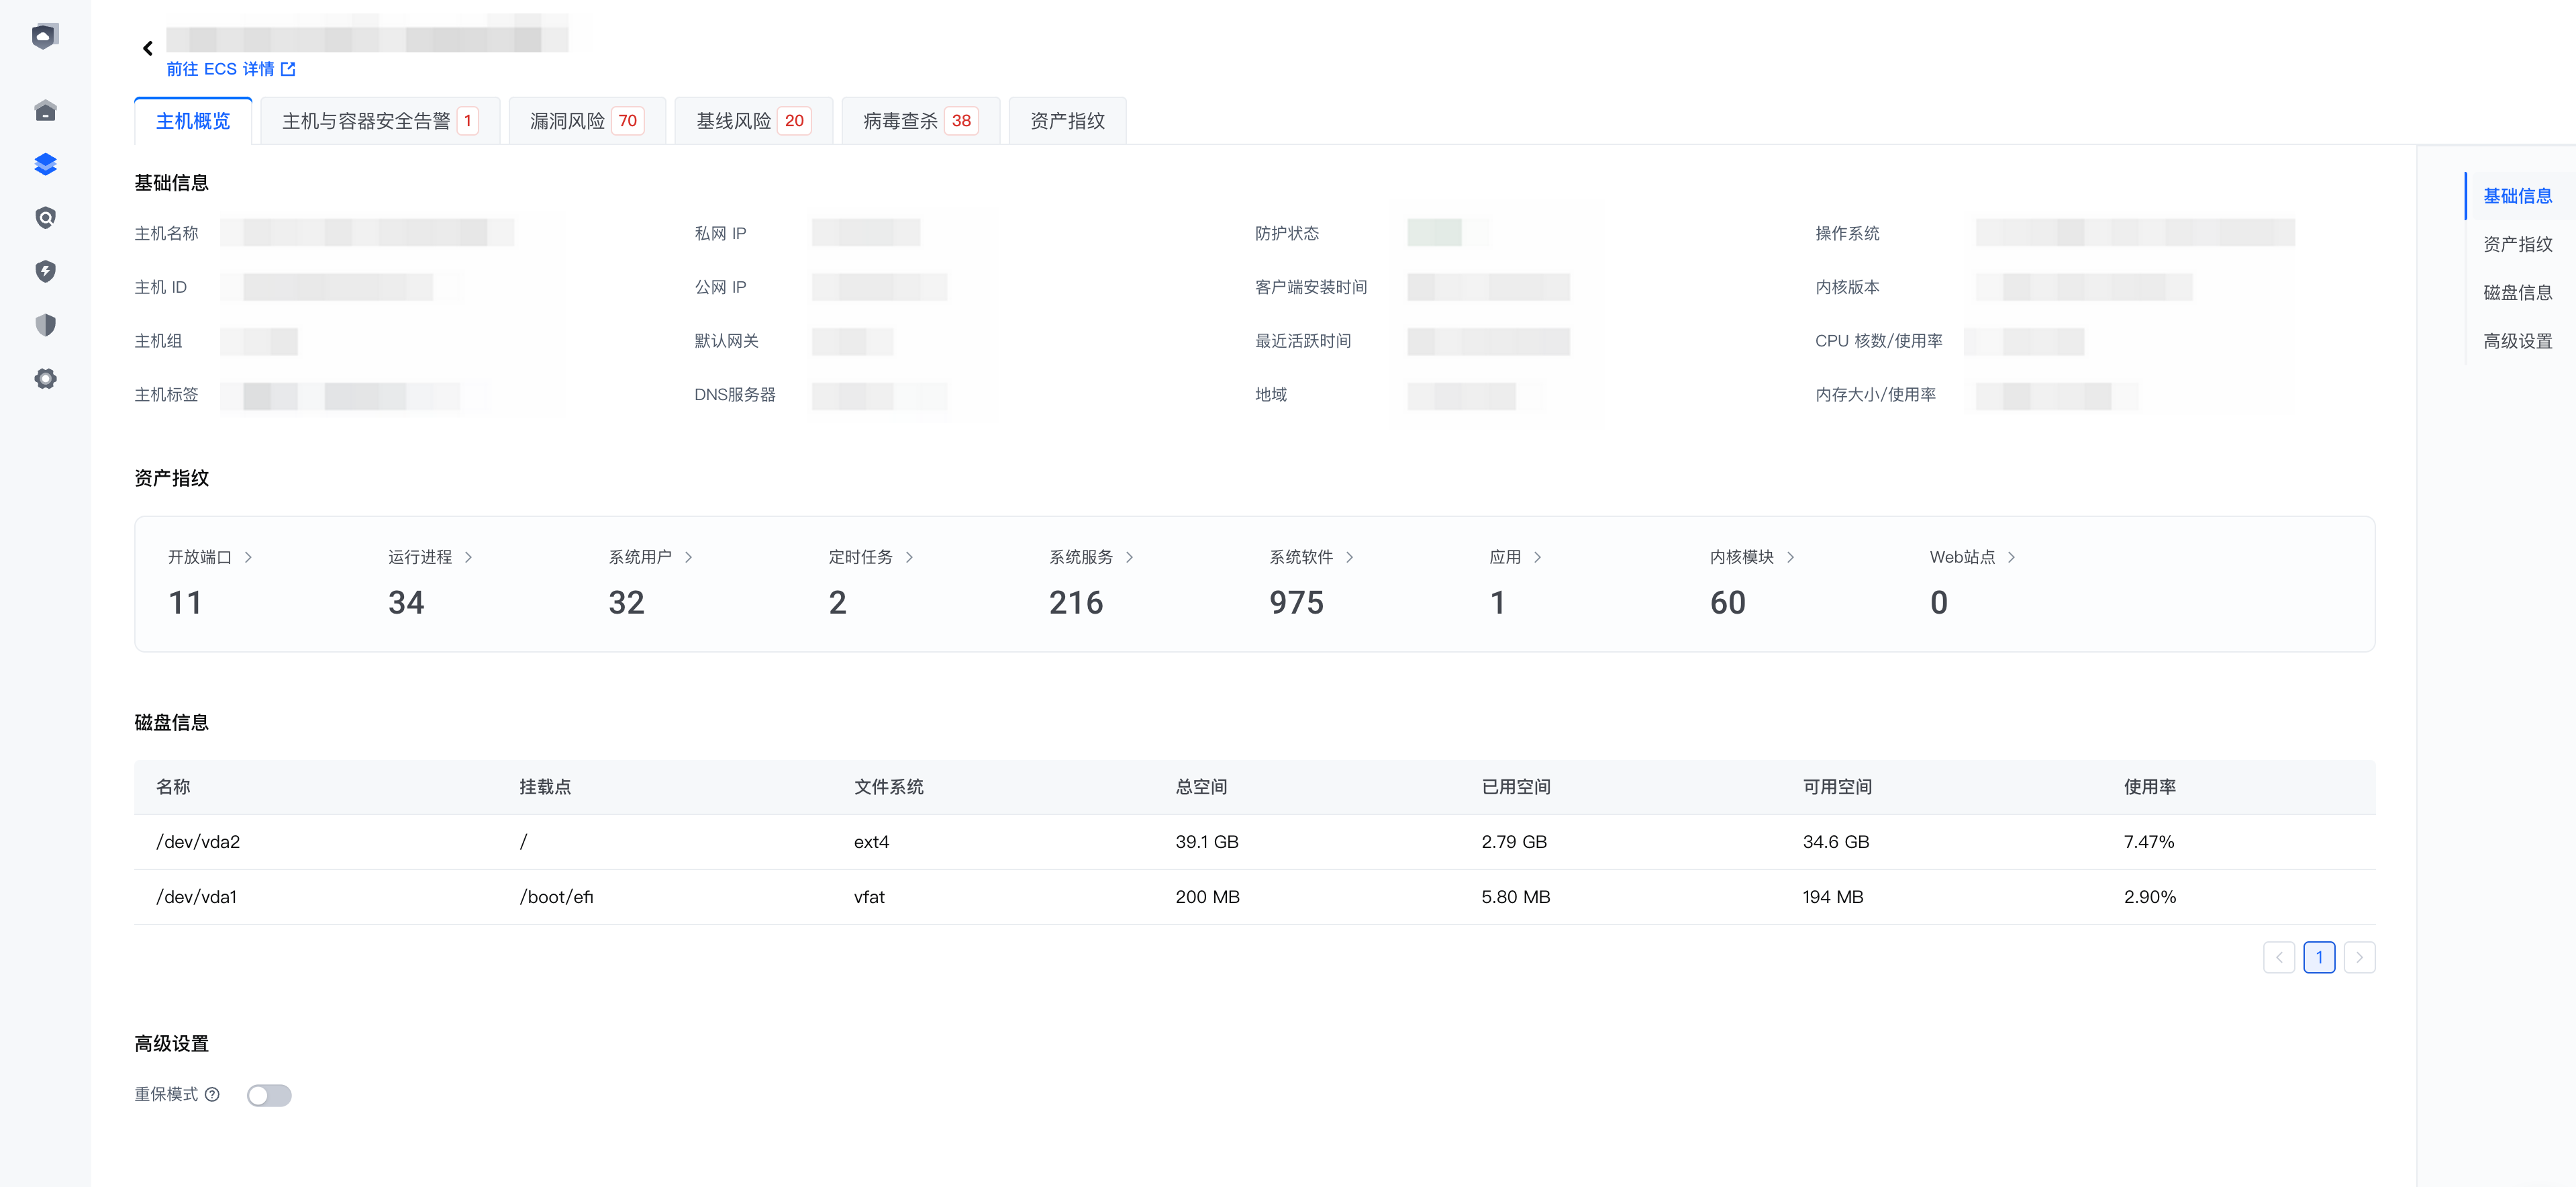Expand the 开放端口 details
2576x1187 pixels.
pyautogui.click(x=210, y=557)
